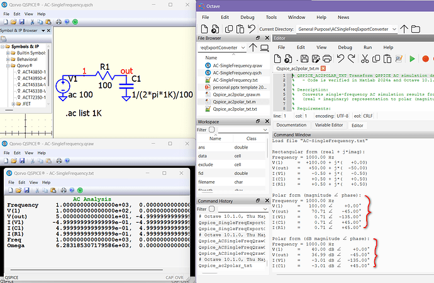Screen dimensions: 434x283
Task: Expand the Builtin Symbols folder
Action: [x=8, y=53]
